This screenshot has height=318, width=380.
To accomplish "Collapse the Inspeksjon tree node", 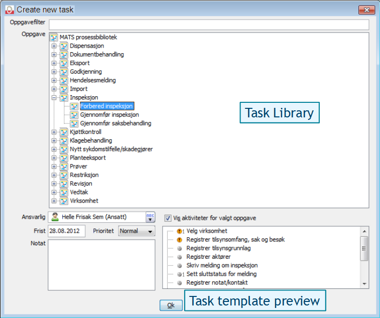I will pyautogui.click(x=54, y=98).
